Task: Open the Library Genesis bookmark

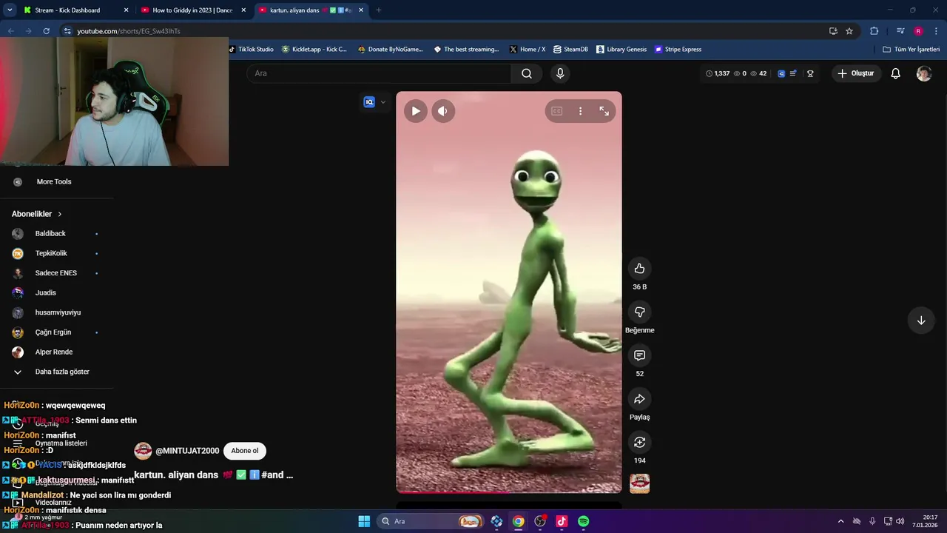Action: pyautogui.click(x=621, y=50)
